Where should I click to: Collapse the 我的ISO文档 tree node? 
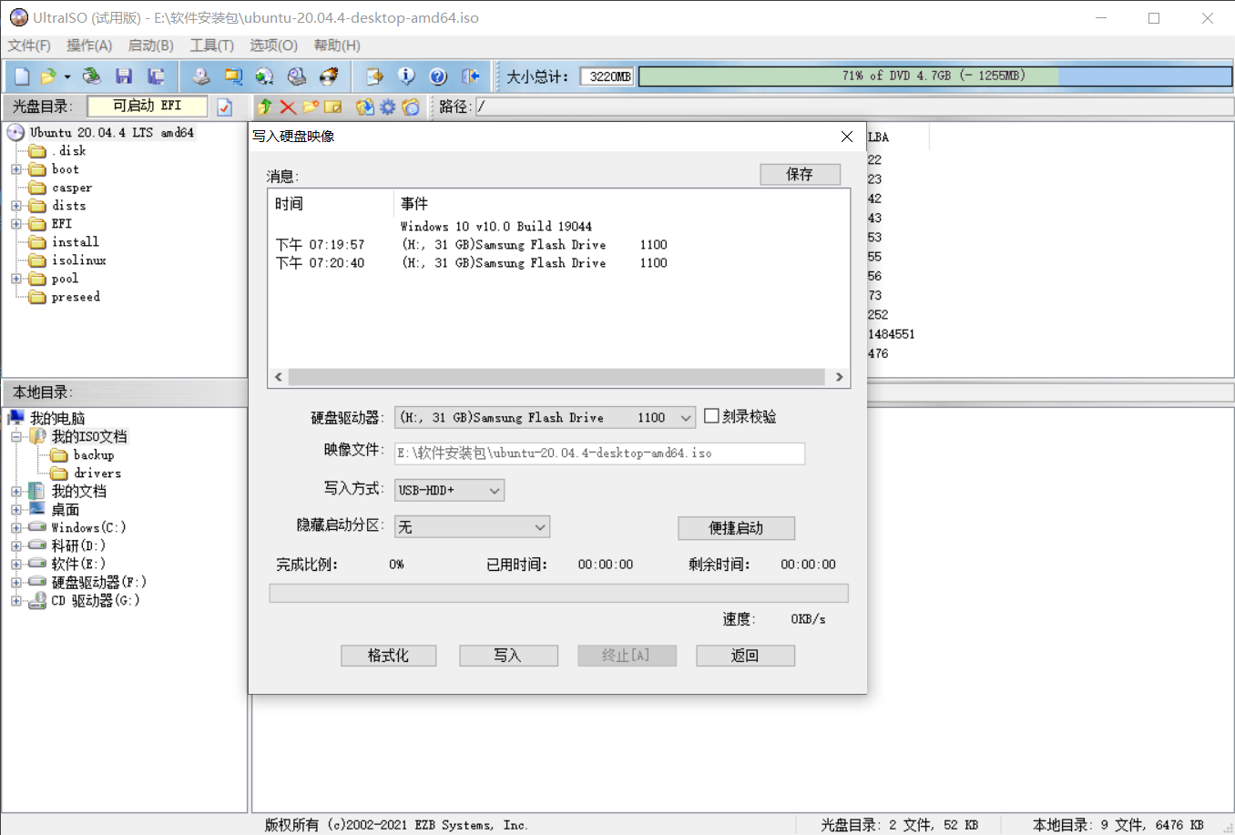[x=16, y=437]
